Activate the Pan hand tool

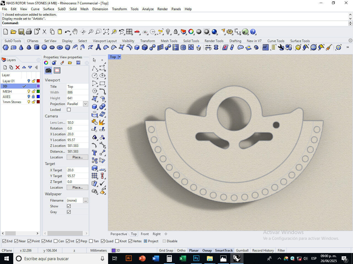(x=75, y=32)
